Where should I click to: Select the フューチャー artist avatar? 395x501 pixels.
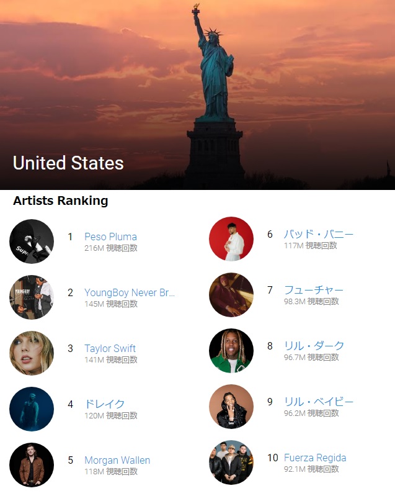pos(231,295)
